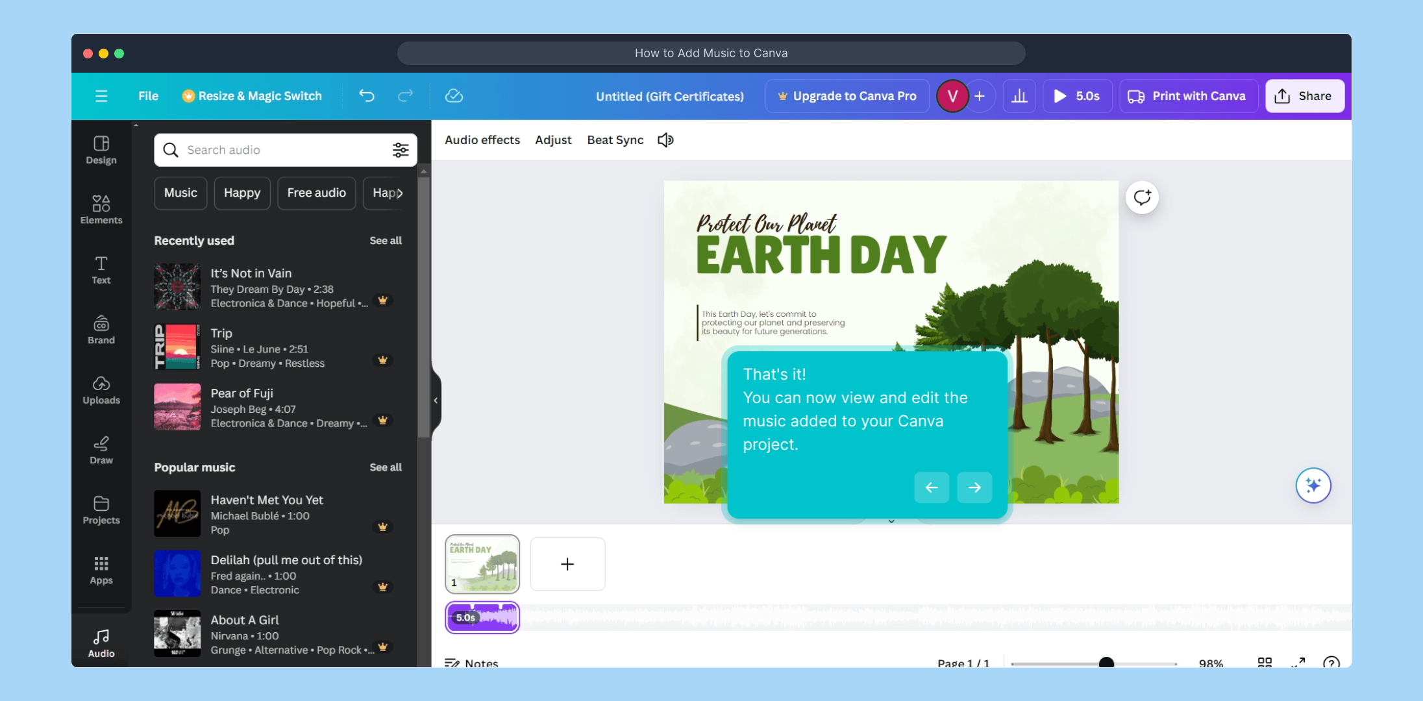
Task: Click the Share button
Action: (x=1304, y=96)
